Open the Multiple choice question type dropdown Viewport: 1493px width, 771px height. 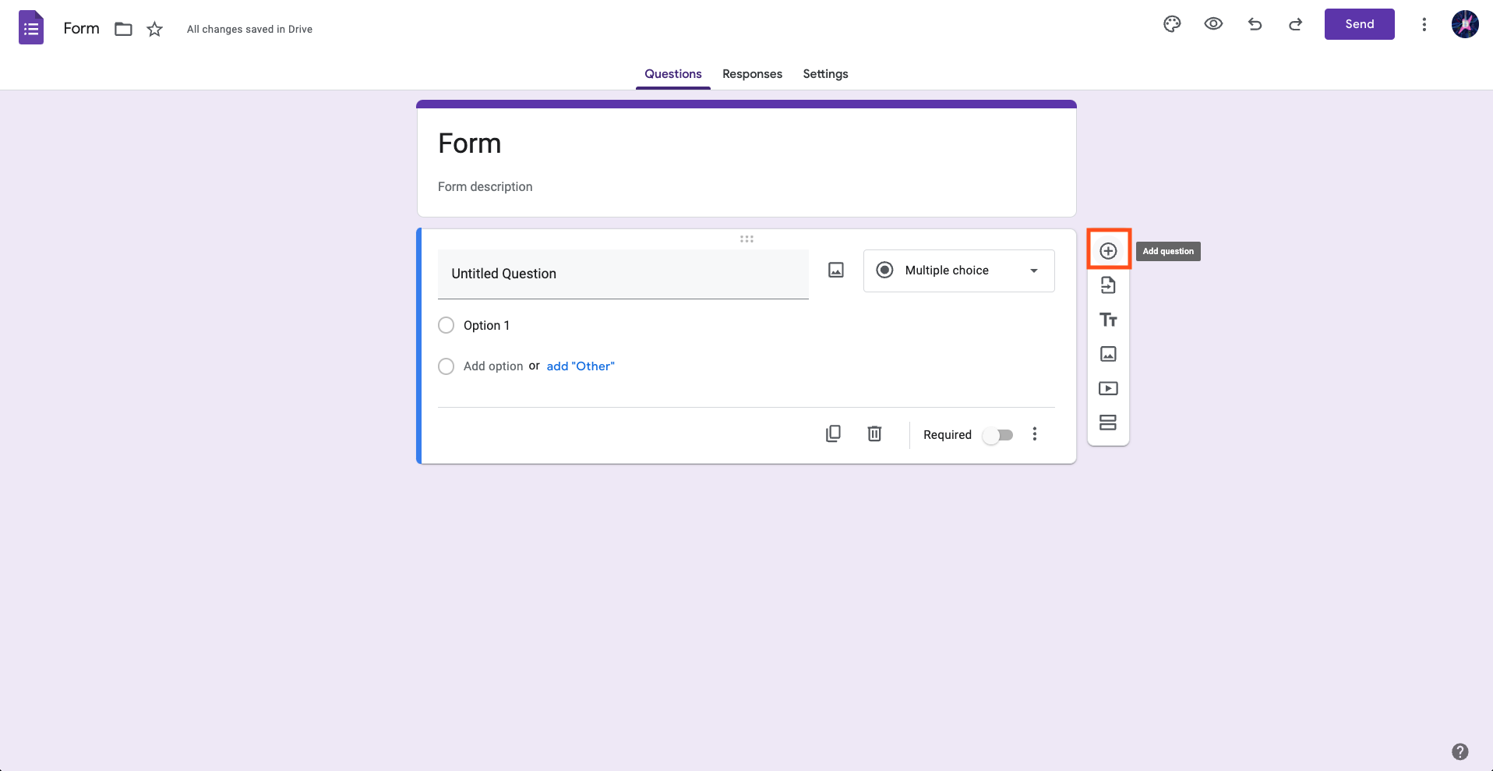pyautogui.click(x=958, y=271)
